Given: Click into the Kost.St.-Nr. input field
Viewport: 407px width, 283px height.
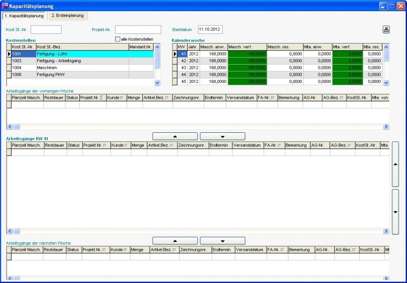Looking at the screenshot, I should 46,30.
